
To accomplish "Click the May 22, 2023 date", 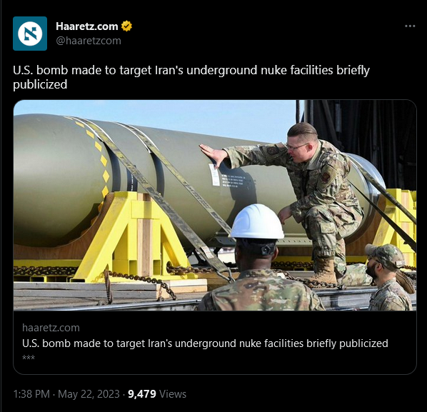I will point(89,394).
